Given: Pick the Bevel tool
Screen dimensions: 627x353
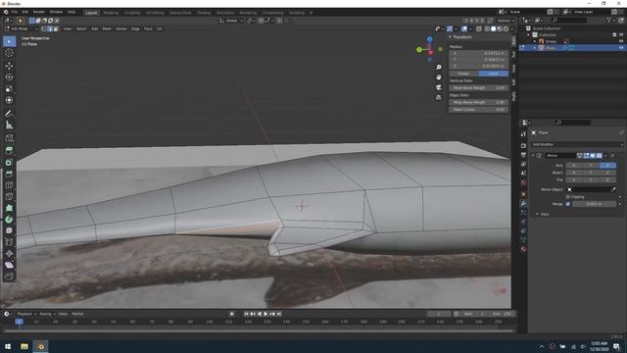Looking at the screenshot, I should coord(9,174).
